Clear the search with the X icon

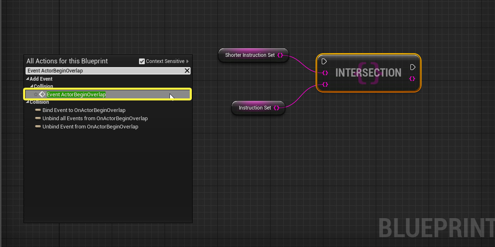pos(187,71)
